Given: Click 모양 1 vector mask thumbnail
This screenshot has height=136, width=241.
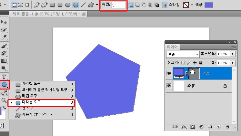Looking at the screenshot, I should coord(194,73).
